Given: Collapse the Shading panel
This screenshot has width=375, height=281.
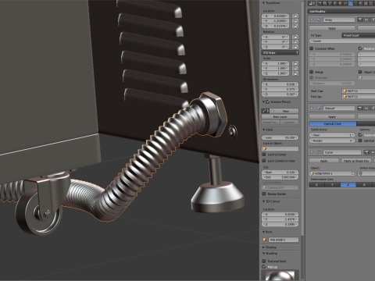Looking at the screenshot, I should 263,253.
